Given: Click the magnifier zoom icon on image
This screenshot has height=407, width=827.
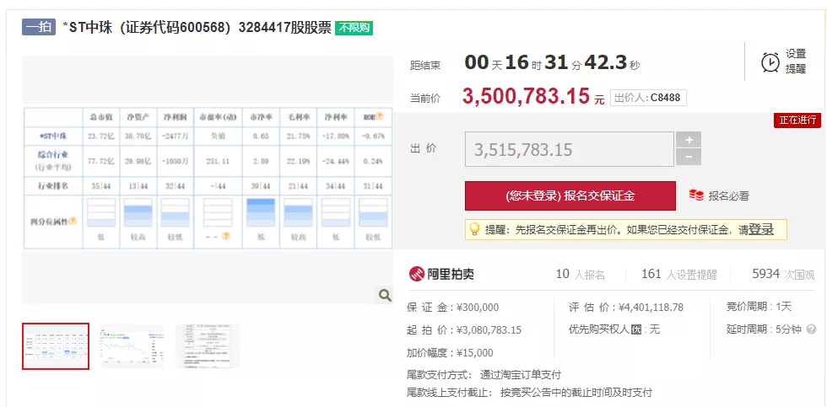Looking at the screenshot, I should (385, 296).
